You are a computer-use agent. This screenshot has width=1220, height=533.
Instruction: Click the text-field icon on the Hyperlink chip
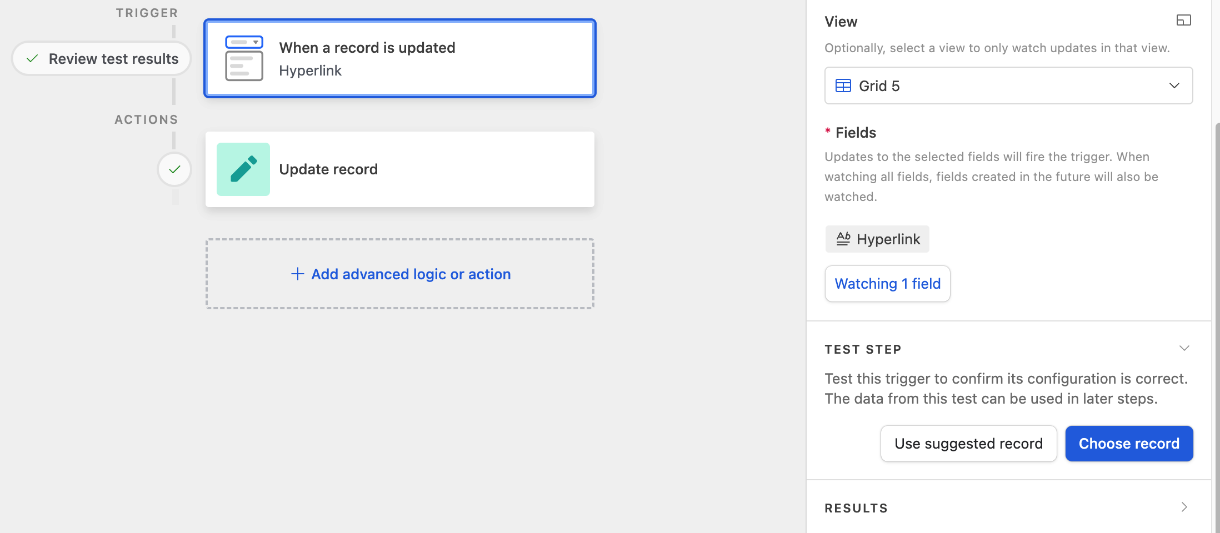[843, 239]
